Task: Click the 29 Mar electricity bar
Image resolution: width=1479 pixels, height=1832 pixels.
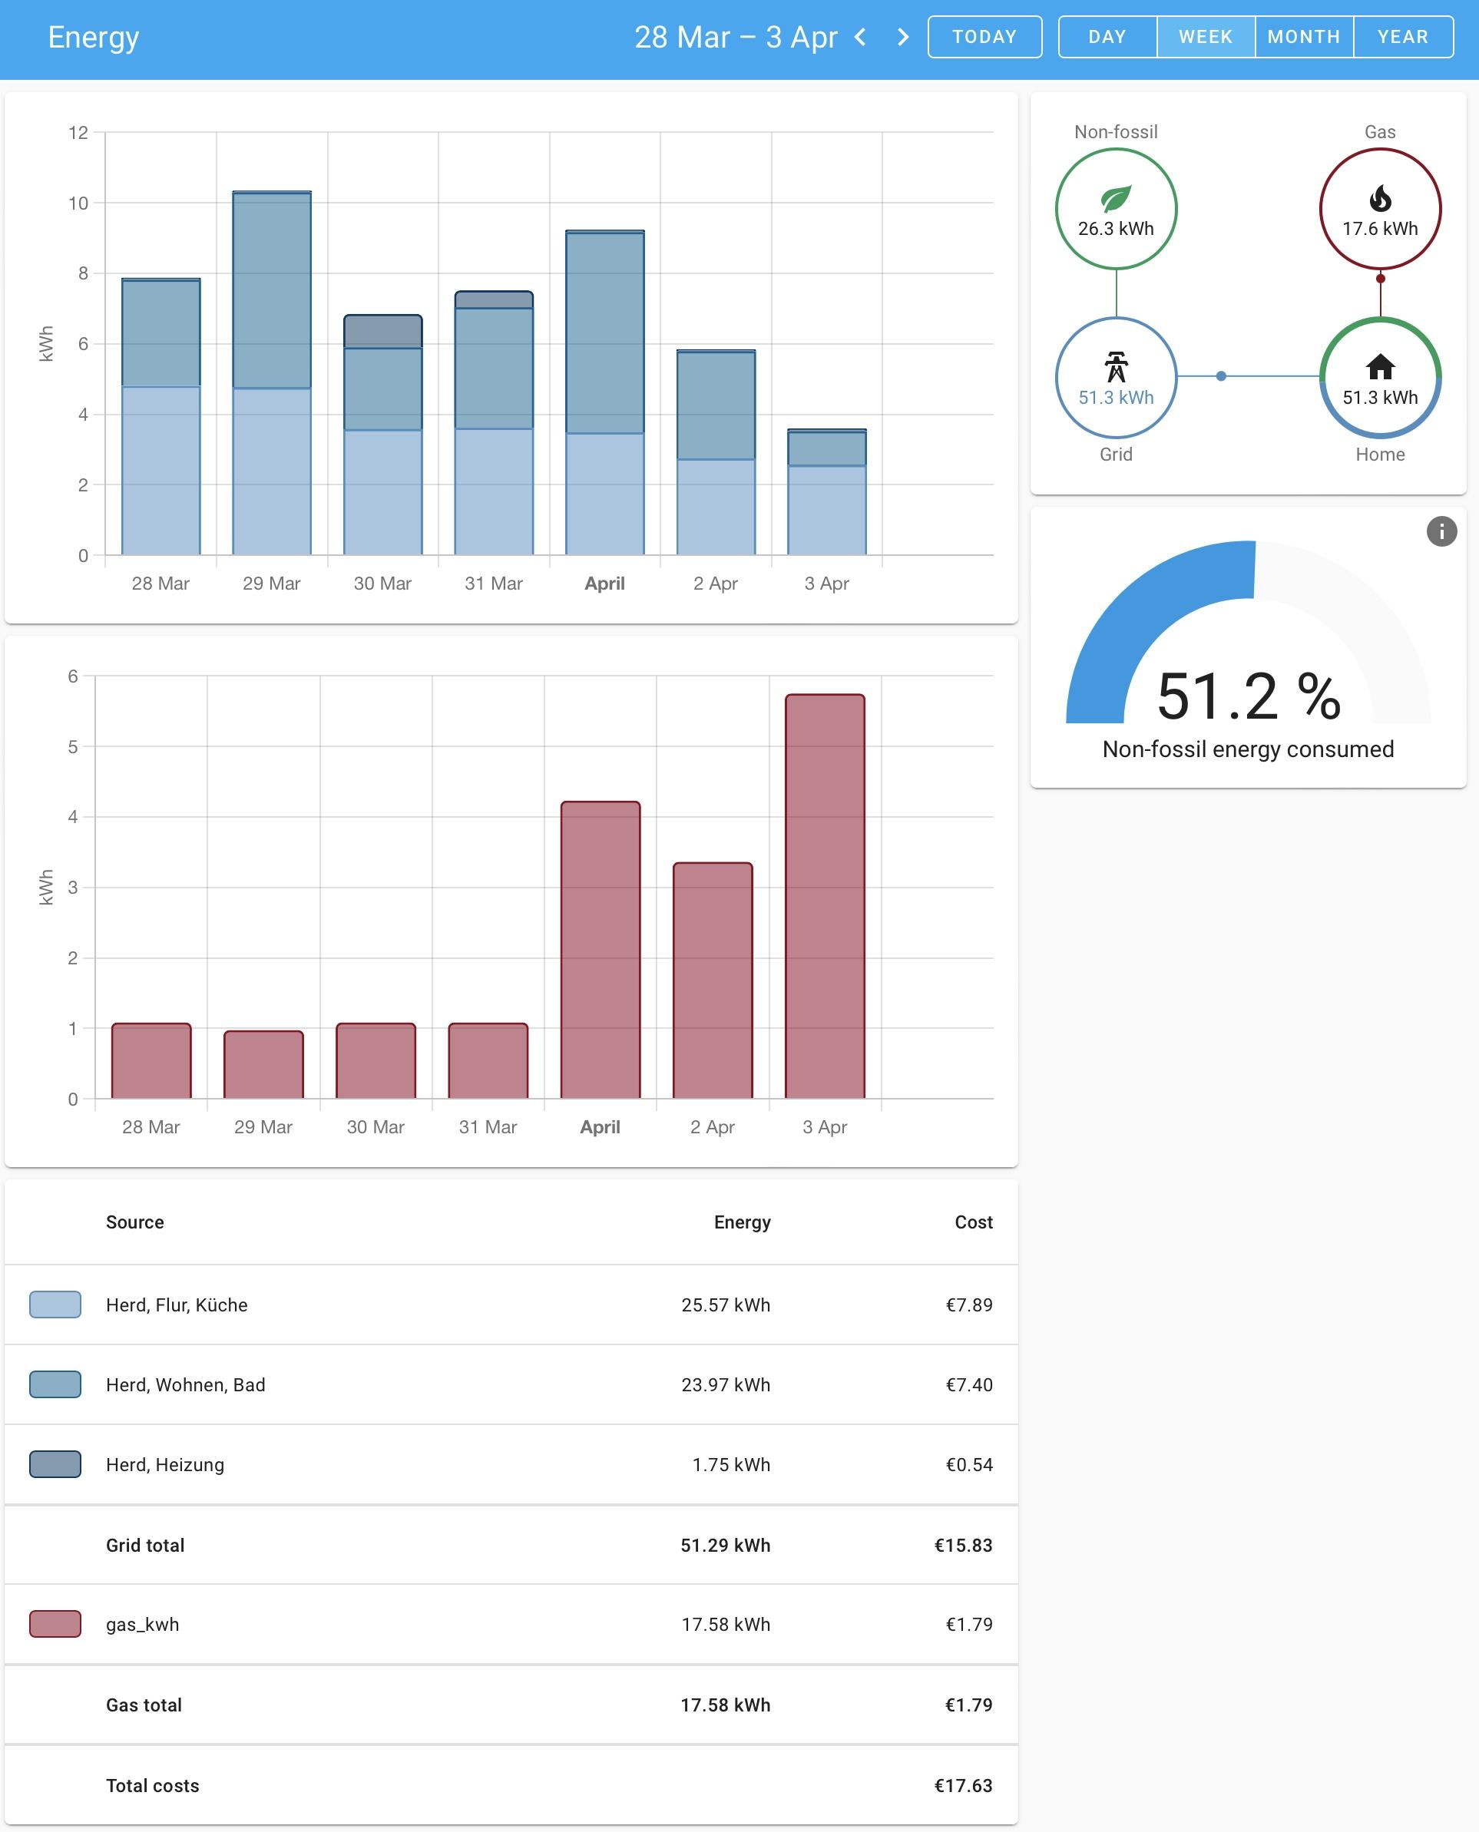Action: click(272, 373)
